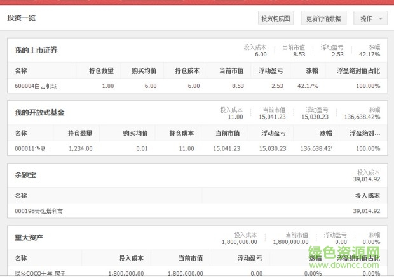Click 当前市值 column header in 我的开放式基金 table
394x277 pixels.
(x=228, y=133)
